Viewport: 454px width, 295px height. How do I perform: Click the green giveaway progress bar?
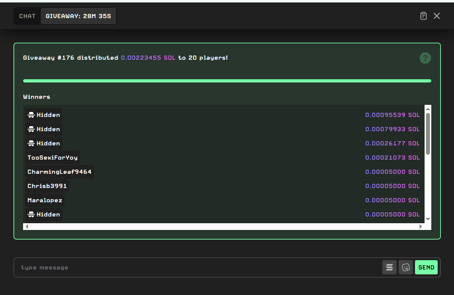click(227, 81)
